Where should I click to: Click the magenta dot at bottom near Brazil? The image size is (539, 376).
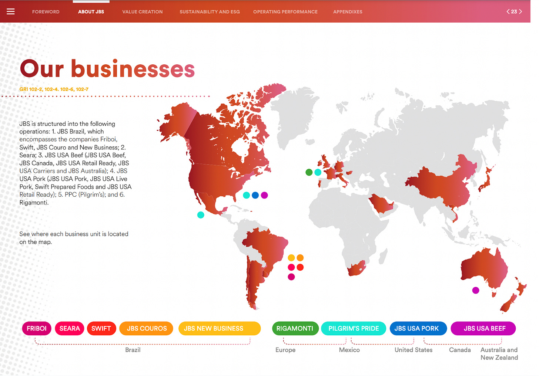[291, 277]
